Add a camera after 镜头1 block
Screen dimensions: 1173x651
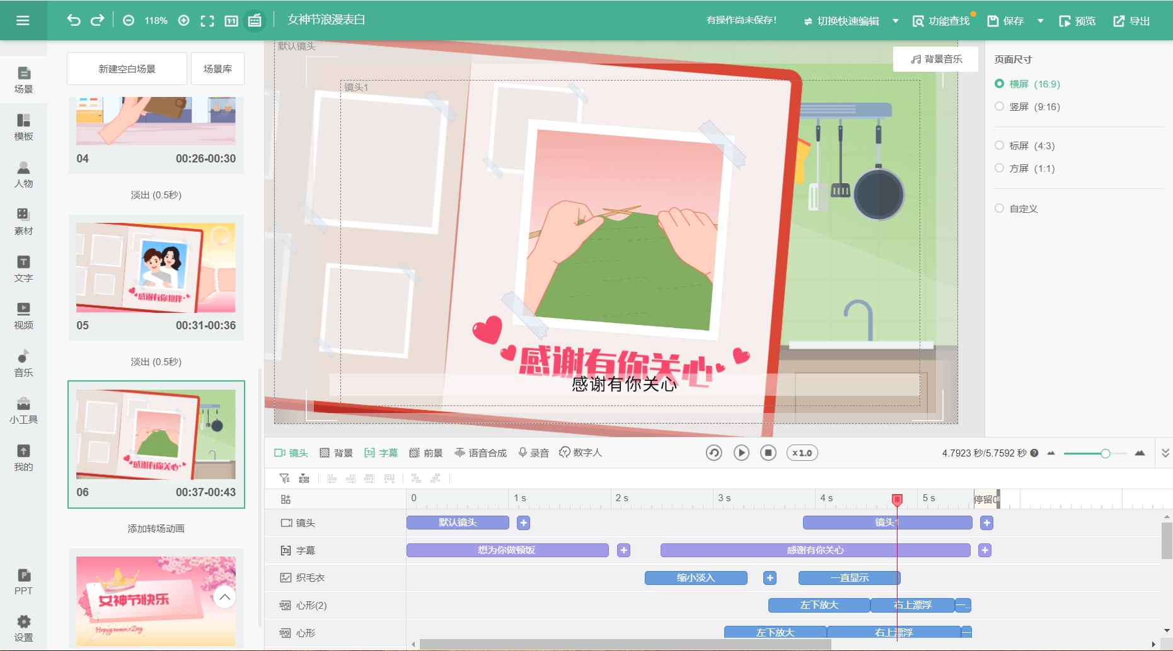tap(987, 523)
